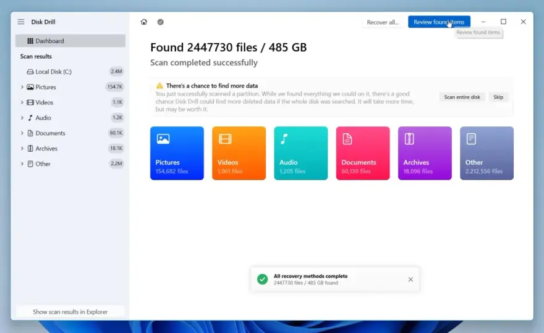
Task: Click the checkmark status icon in the toolbar
Action: click(160, 22)
